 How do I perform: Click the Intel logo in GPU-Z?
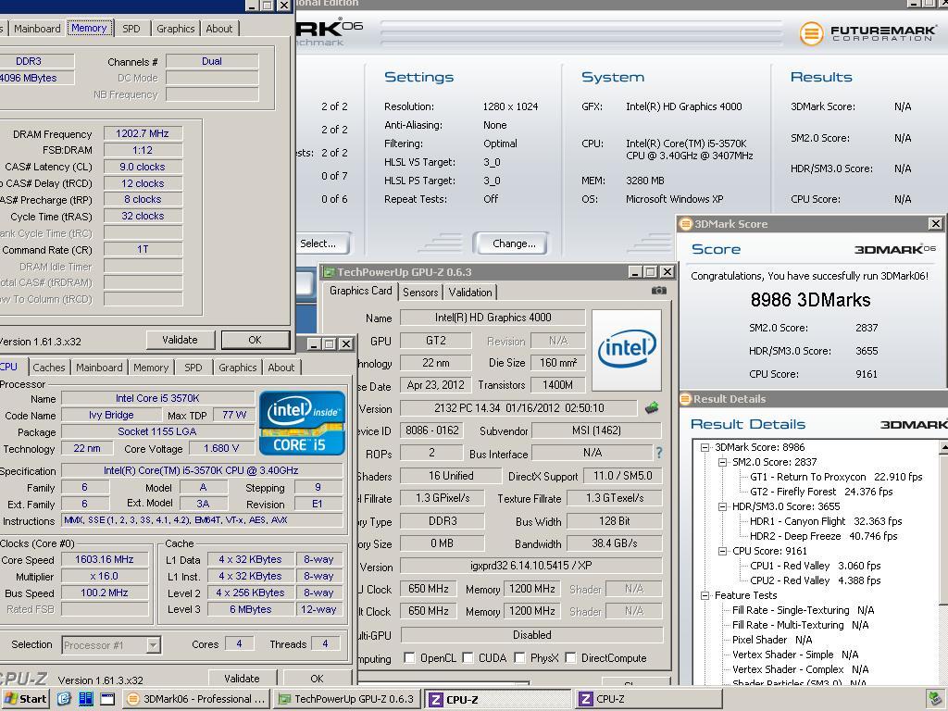coord(627,349)
